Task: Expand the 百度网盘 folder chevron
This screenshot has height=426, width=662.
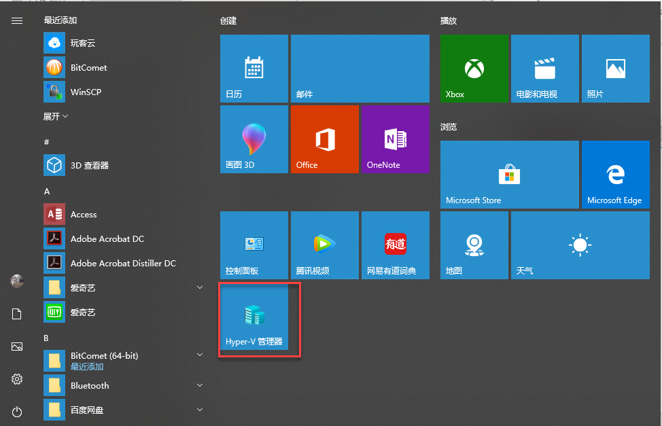Action: [x=200, y=410]
